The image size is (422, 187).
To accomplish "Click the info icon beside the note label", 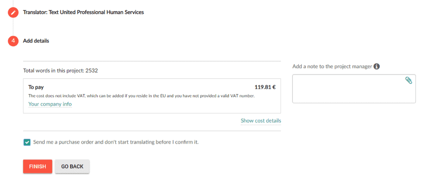I will [x=377, y=66].
